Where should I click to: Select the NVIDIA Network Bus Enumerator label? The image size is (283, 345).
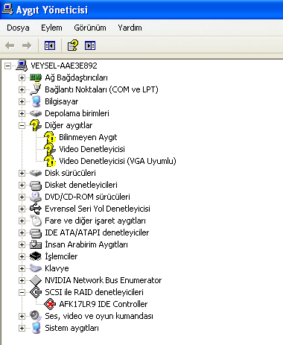coord(104,280)
